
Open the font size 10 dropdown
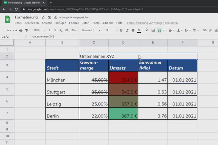[110, 30]
